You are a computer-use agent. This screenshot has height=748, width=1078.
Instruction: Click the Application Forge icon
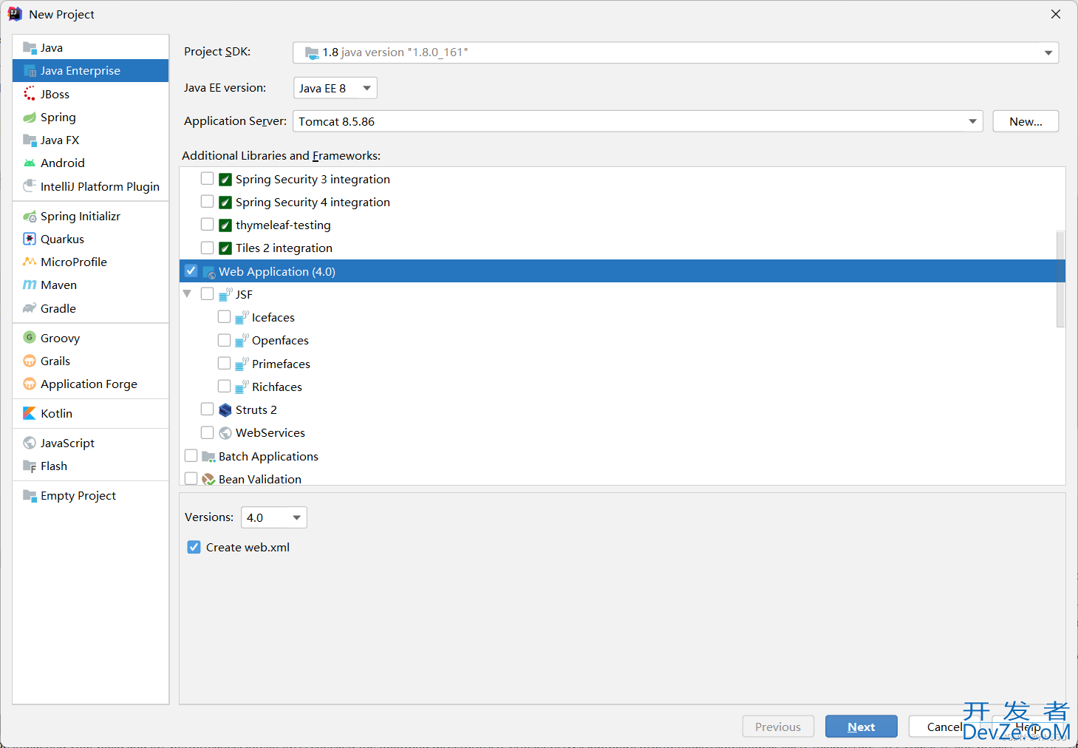[x=30, y=384]
